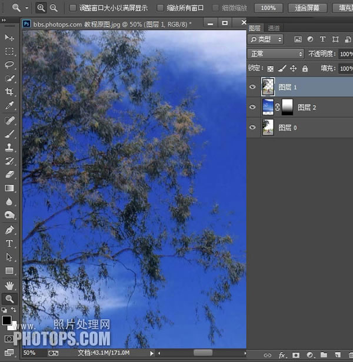Enable 调整窗口大小以满屏显示 checkbox

tap(72, 8)
